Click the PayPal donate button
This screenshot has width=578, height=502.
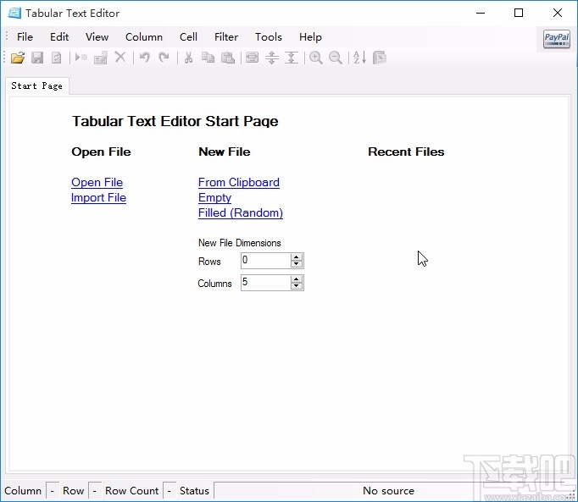coord(557,39)
